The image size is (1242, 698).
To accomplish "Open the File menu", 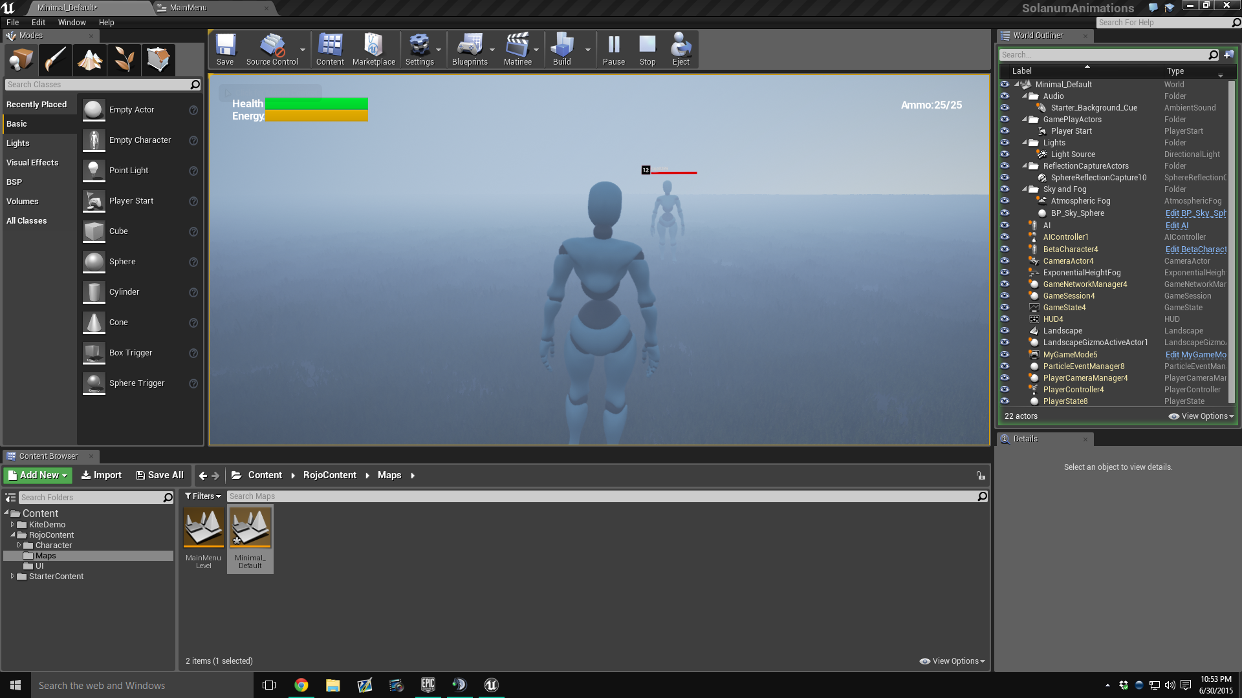I will pos(12,23).
